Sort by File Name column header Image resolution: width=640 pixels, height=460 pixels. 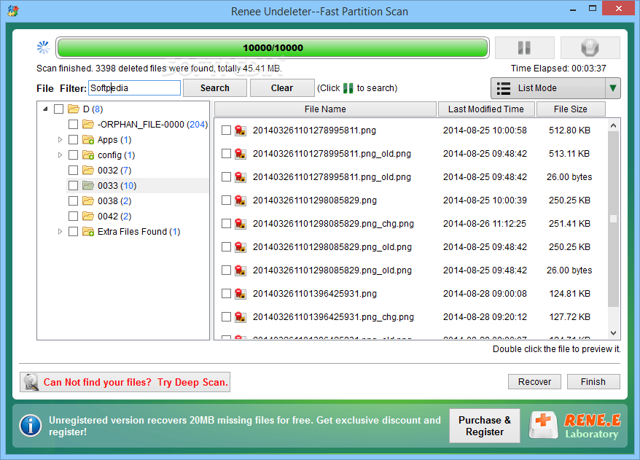pyautogui.click(x=325, y=109)
